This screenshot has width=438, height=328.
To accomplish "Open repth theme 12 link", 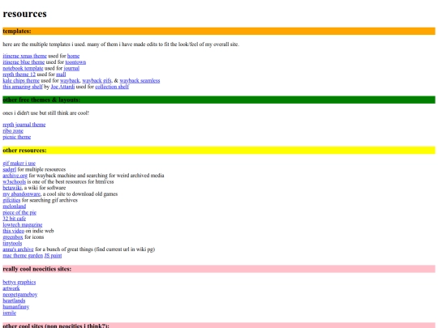I will 19,75.
